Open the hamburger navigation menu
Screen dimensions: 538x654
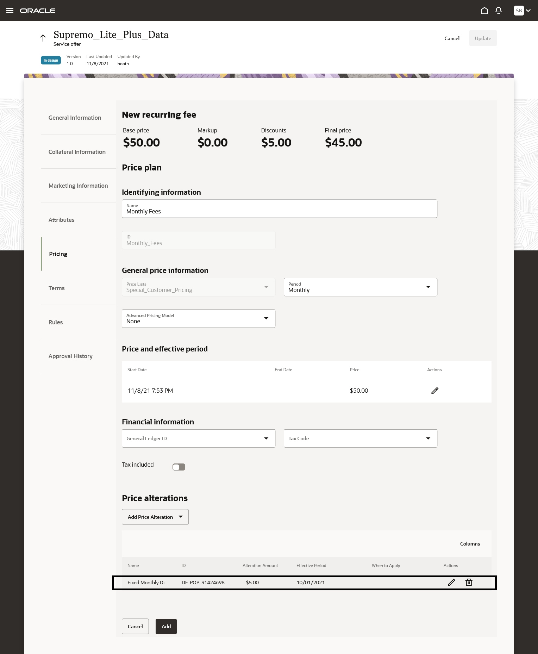click(10, 11)
